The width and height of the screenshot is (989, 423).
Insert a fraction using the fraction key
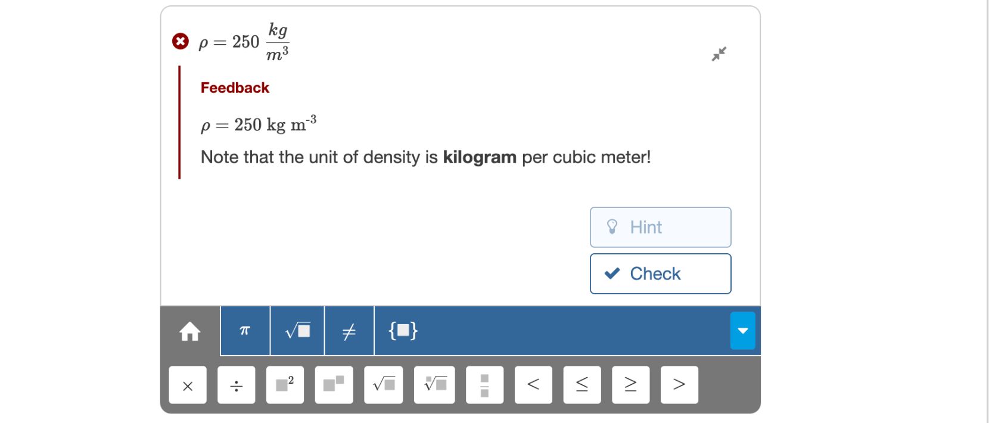coord(484,385)
